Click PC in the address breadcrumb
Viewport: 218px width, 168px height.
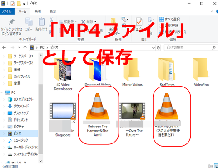point(42,47)
